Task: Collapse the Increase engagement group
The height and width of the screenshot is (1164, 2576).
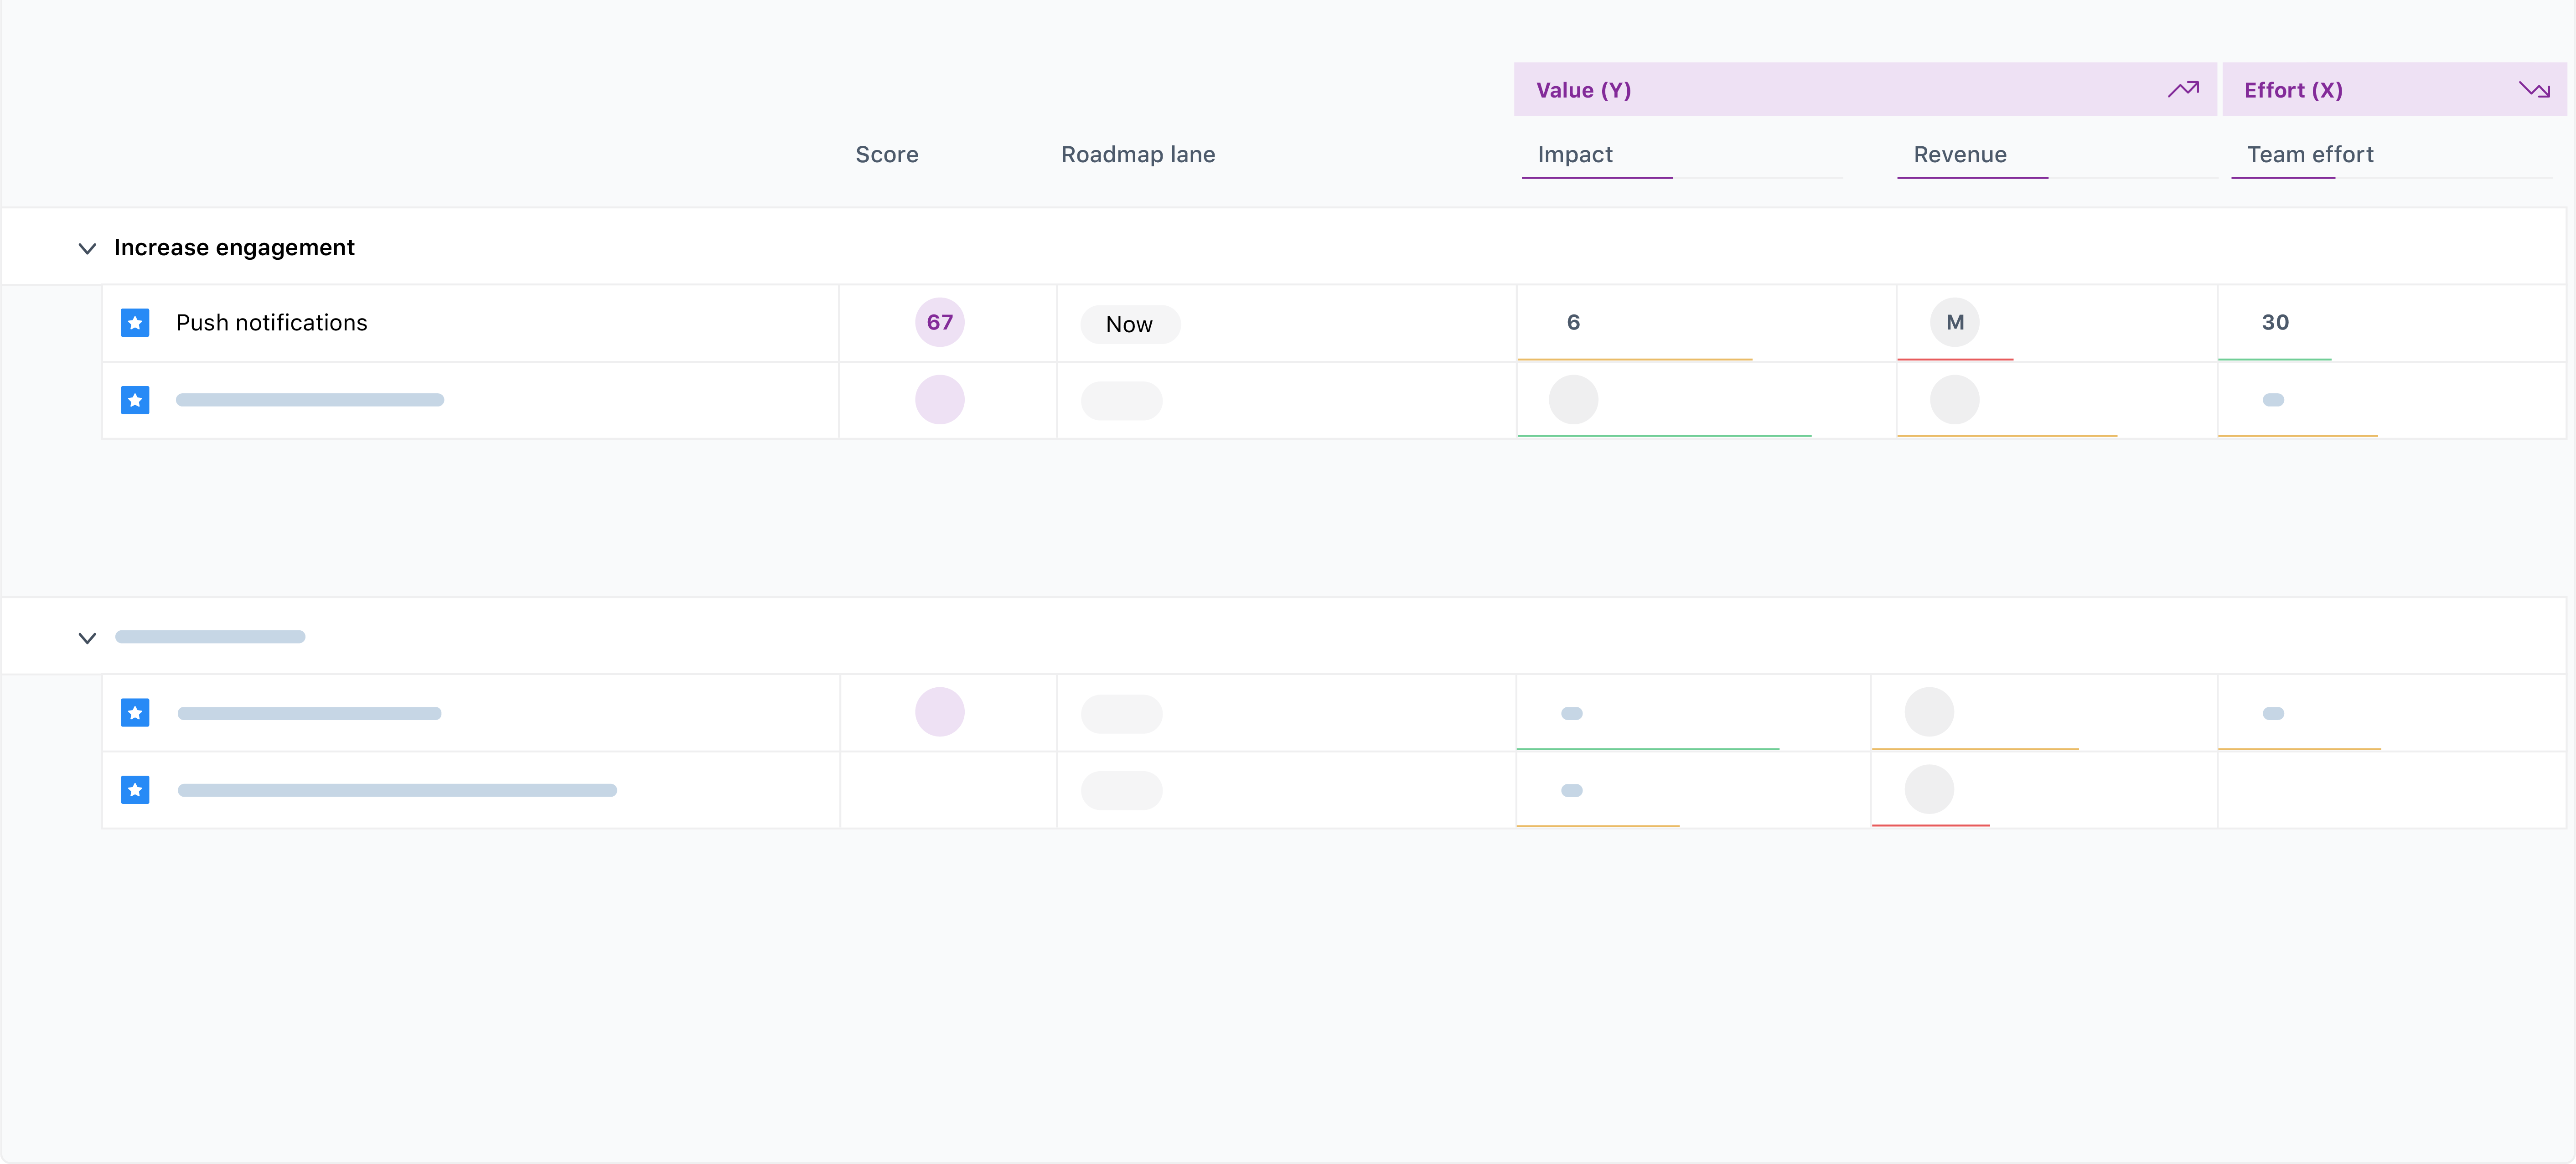Action: tap(87, 248)
